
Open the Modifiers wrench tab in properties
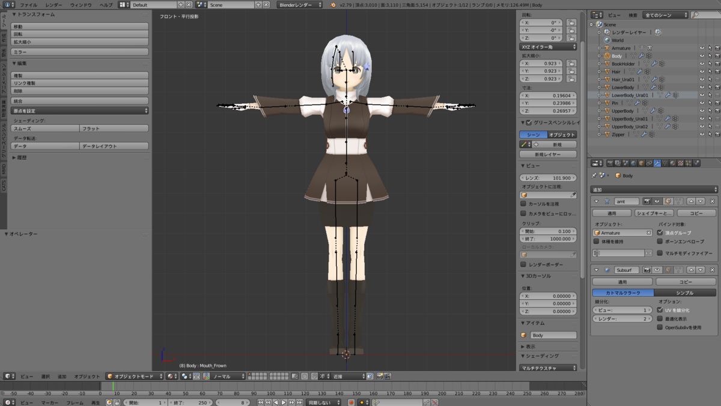pyautogui.click(x=657, y=163)
